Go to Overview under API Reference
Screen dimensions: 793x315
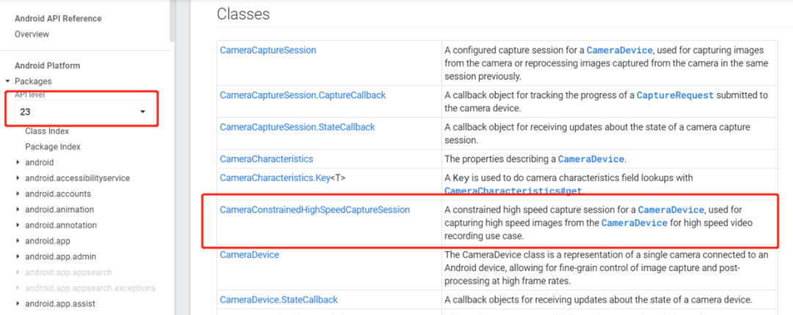(x=32, y=34)
